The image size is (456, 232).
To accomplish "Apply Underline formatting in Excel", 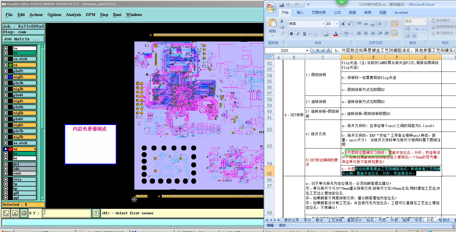I will 304,34.
